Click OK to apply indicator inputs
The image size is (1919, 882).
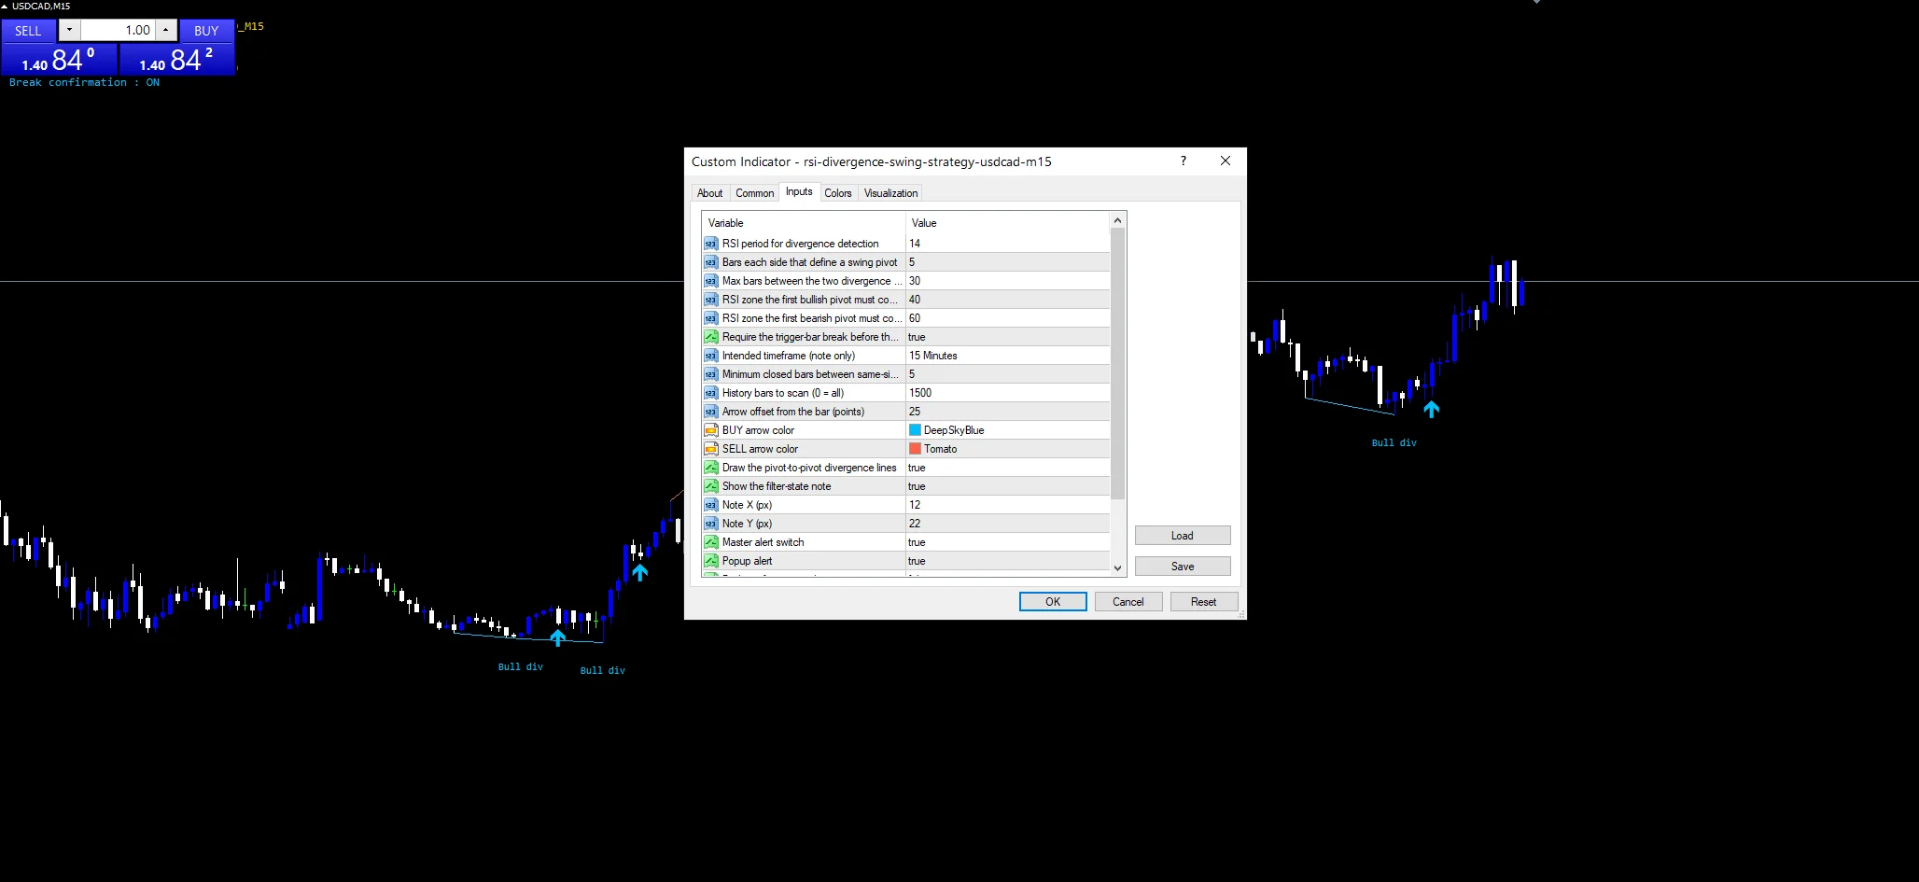point(1053,602)
